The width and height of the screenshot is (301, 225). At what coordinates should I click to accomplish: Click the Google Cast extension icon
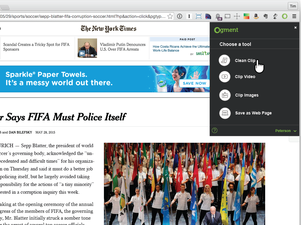228,16
